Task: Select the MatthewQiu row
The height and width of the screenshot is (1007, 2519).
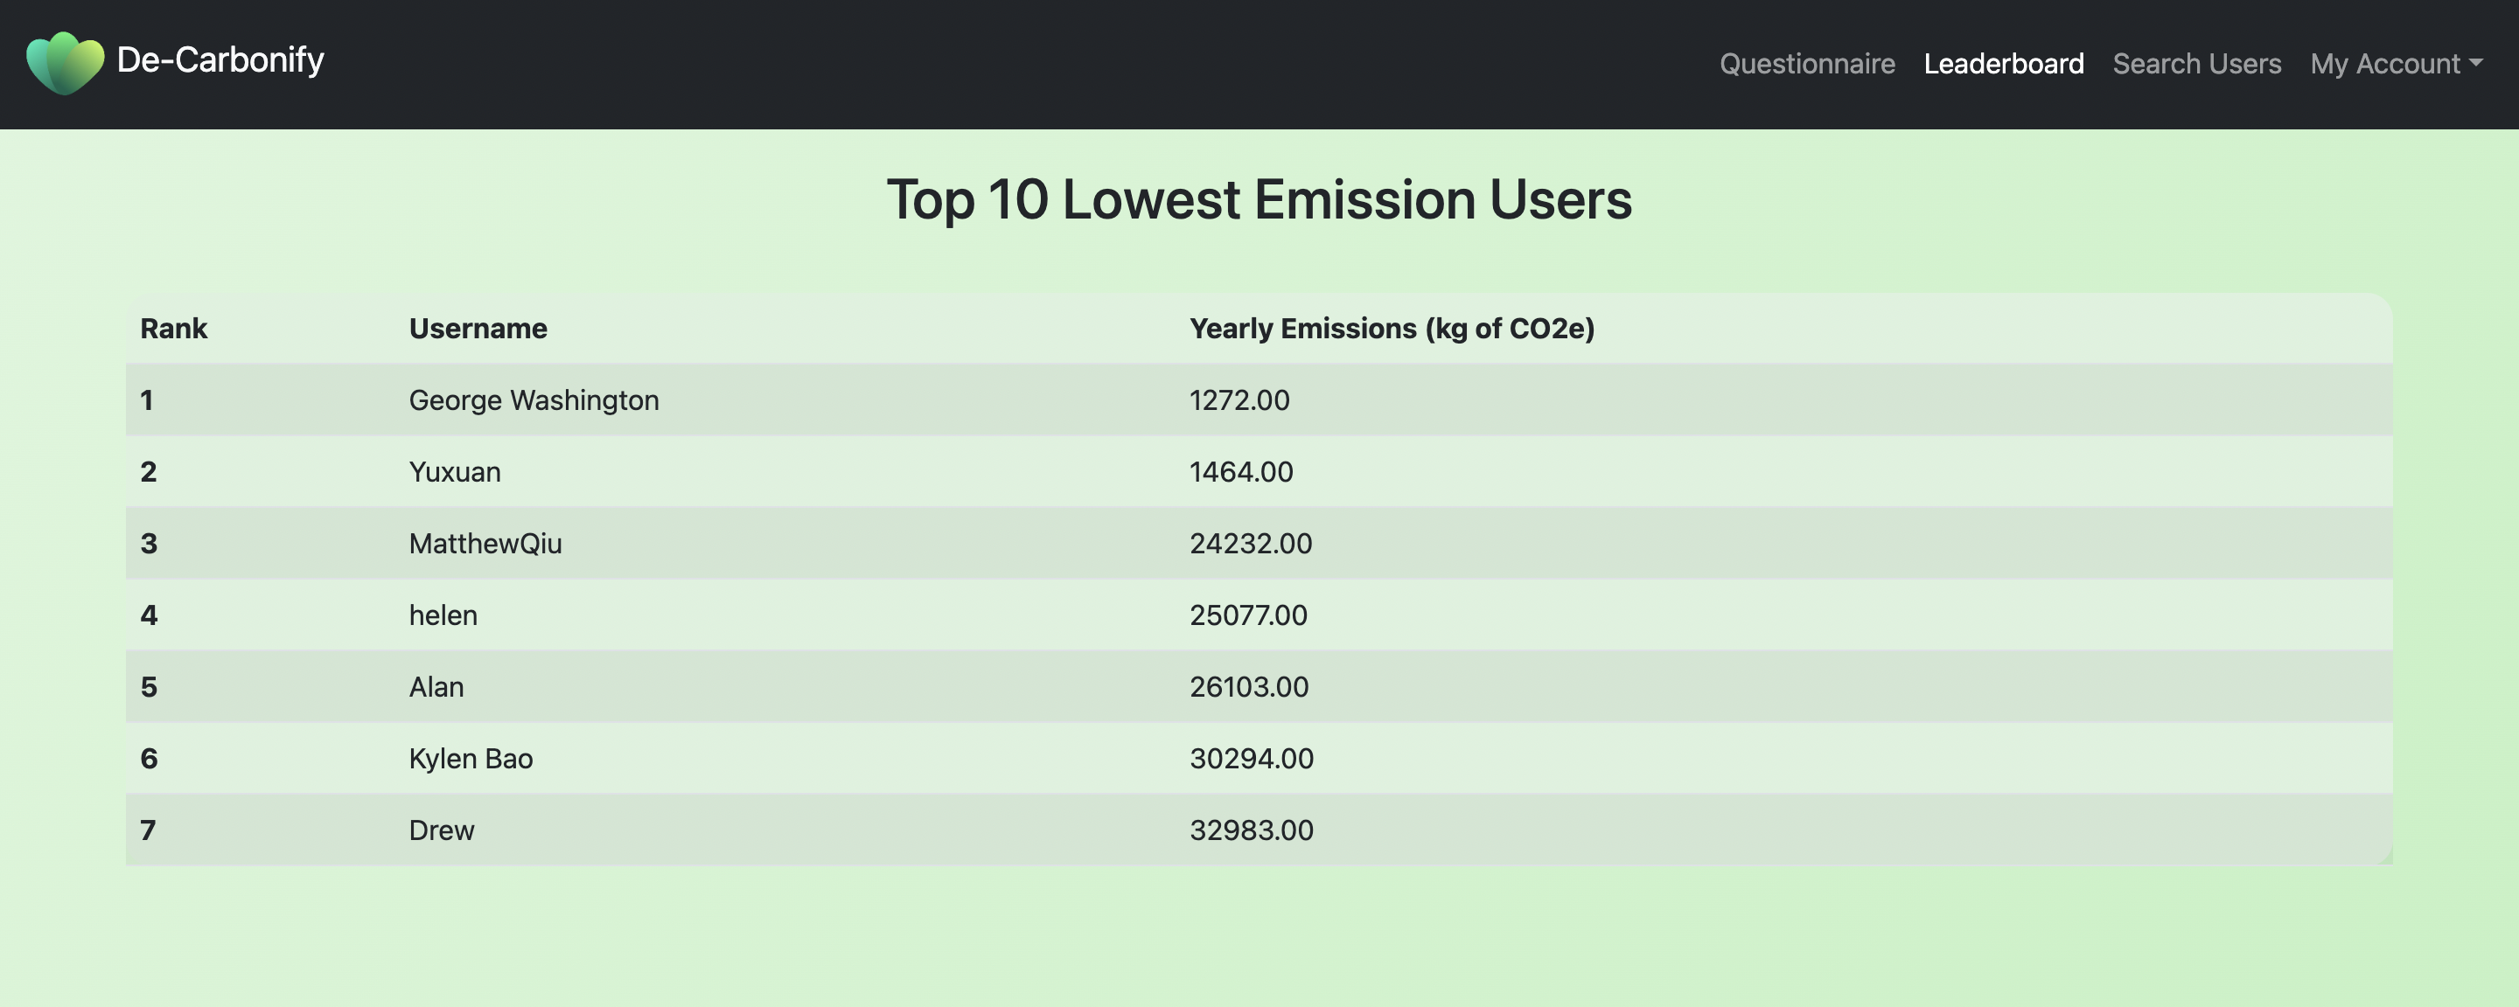Action: click(x=485, y=544)
